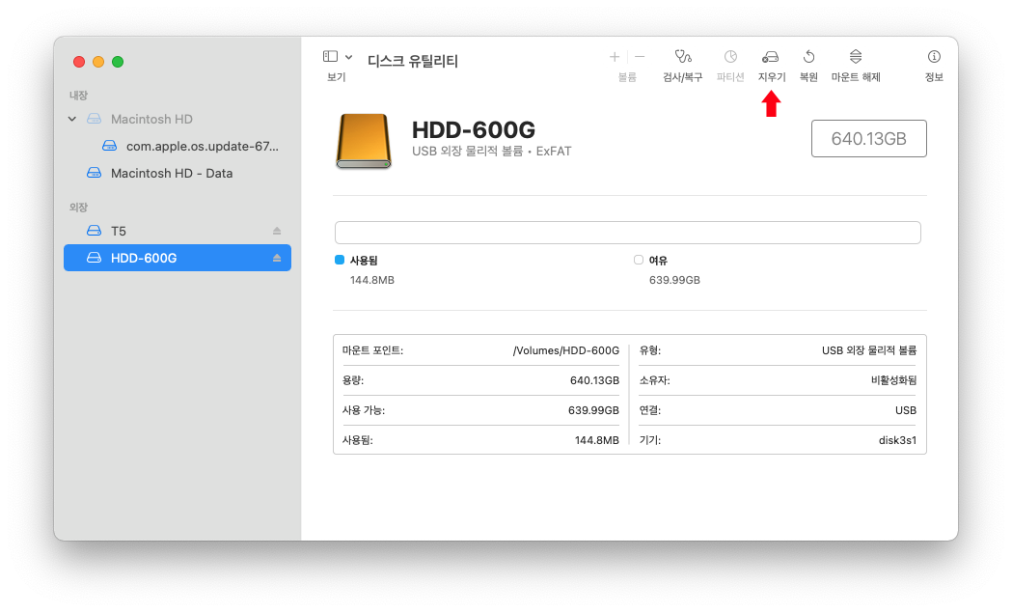1012x612 pixels.
Task: Click the 144.8MB used value in the table
Action: point(597,440)
